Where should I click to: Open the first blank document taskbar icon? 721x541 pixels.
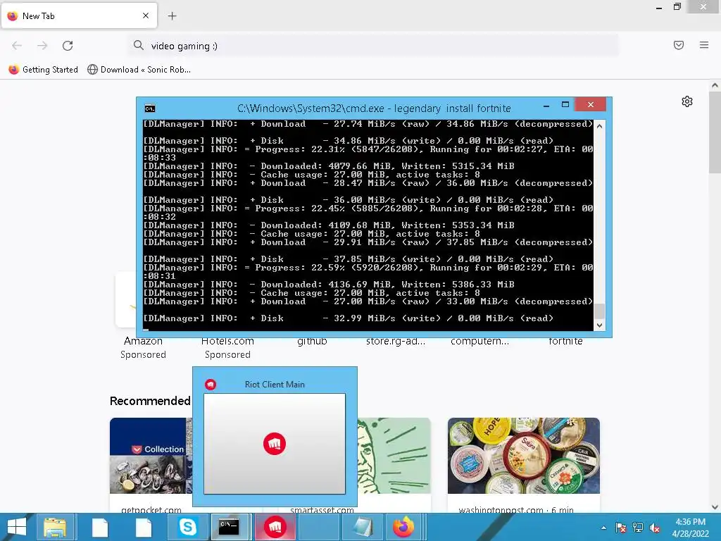pos(100,527)
